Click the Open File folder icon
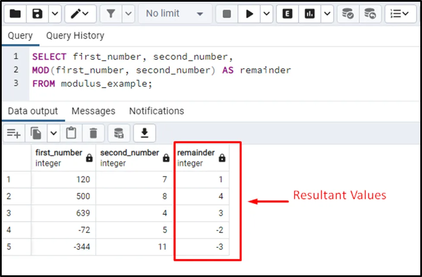Image resolution: width=422 pixels, height=277 pixels. [15, 14]
